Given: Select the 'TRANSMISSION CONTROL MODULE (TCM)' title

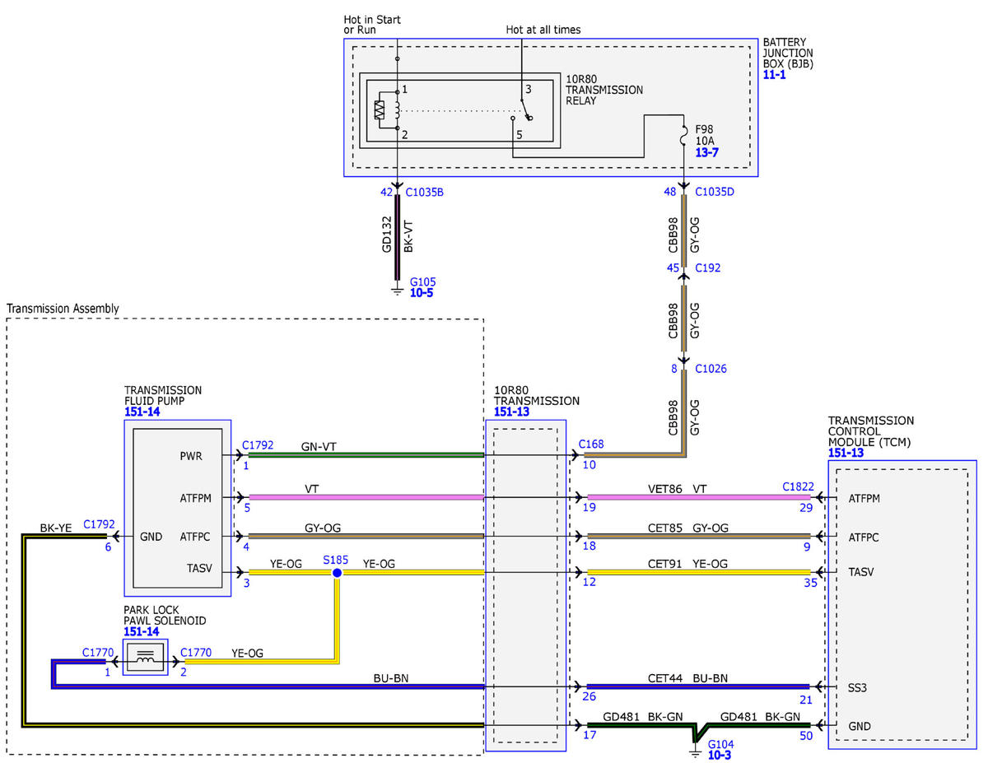Looking at the screenshot, I should coord(871,431).
